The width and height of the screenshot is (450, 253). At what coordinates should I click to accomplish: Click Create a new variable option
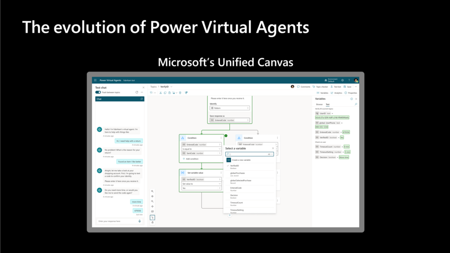click(241, 160)
